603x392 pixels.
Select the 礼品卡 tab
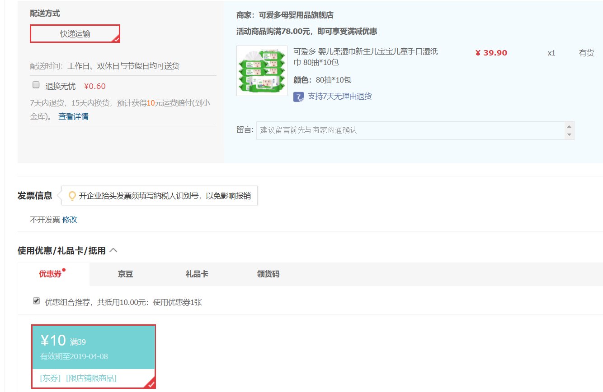pos(197,274)
